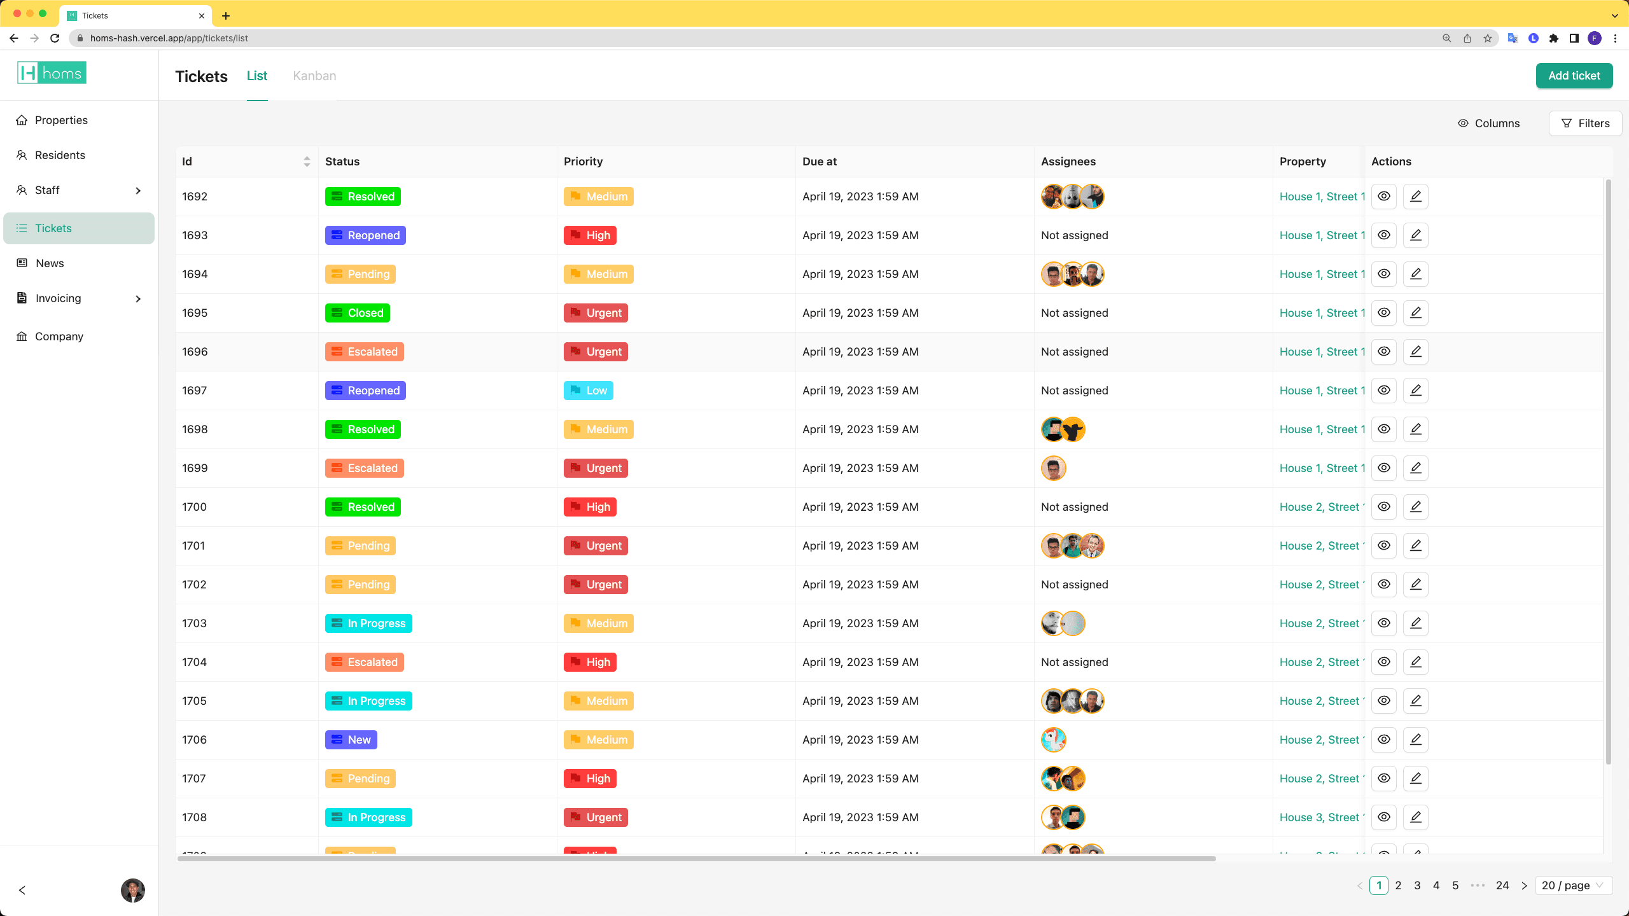This screenshot has width=1629, height=916.
Task: Expand the Invoicing sidebar submenu
Action: [x=138, y=298]
